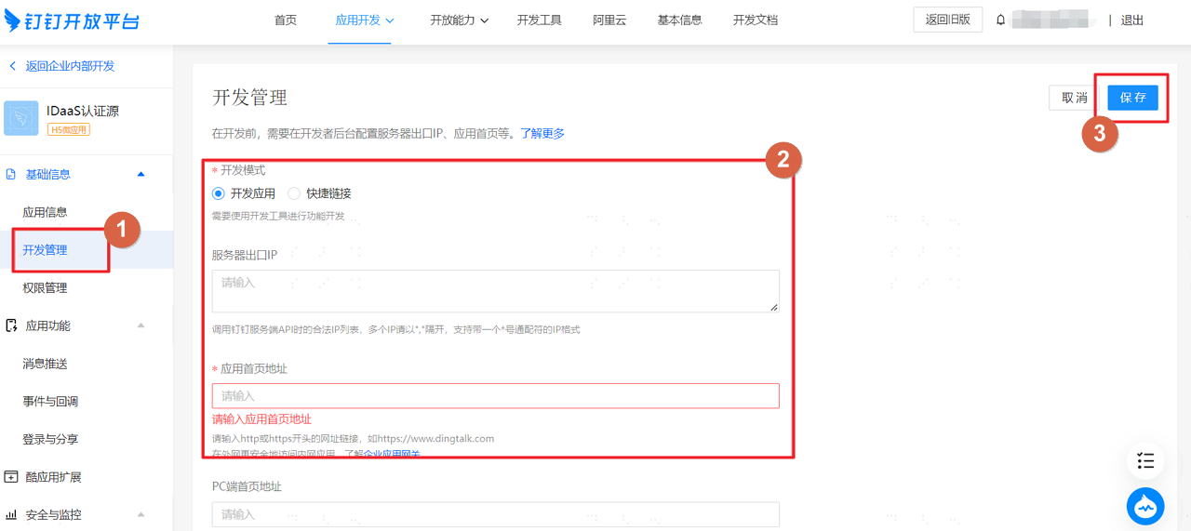Collapse the 安全与监控 sidebar section
Image resolution: width=1191 pixels, height=531 pixels.
141,514
